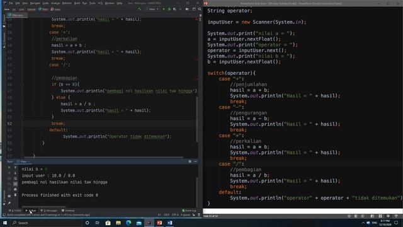Open Task View from the taskbar
403x227 pixels.
[98, 223]
